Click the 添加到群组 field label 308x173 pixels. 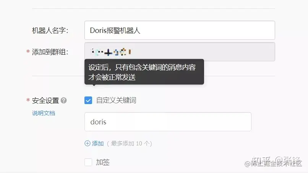coord(50,52)
